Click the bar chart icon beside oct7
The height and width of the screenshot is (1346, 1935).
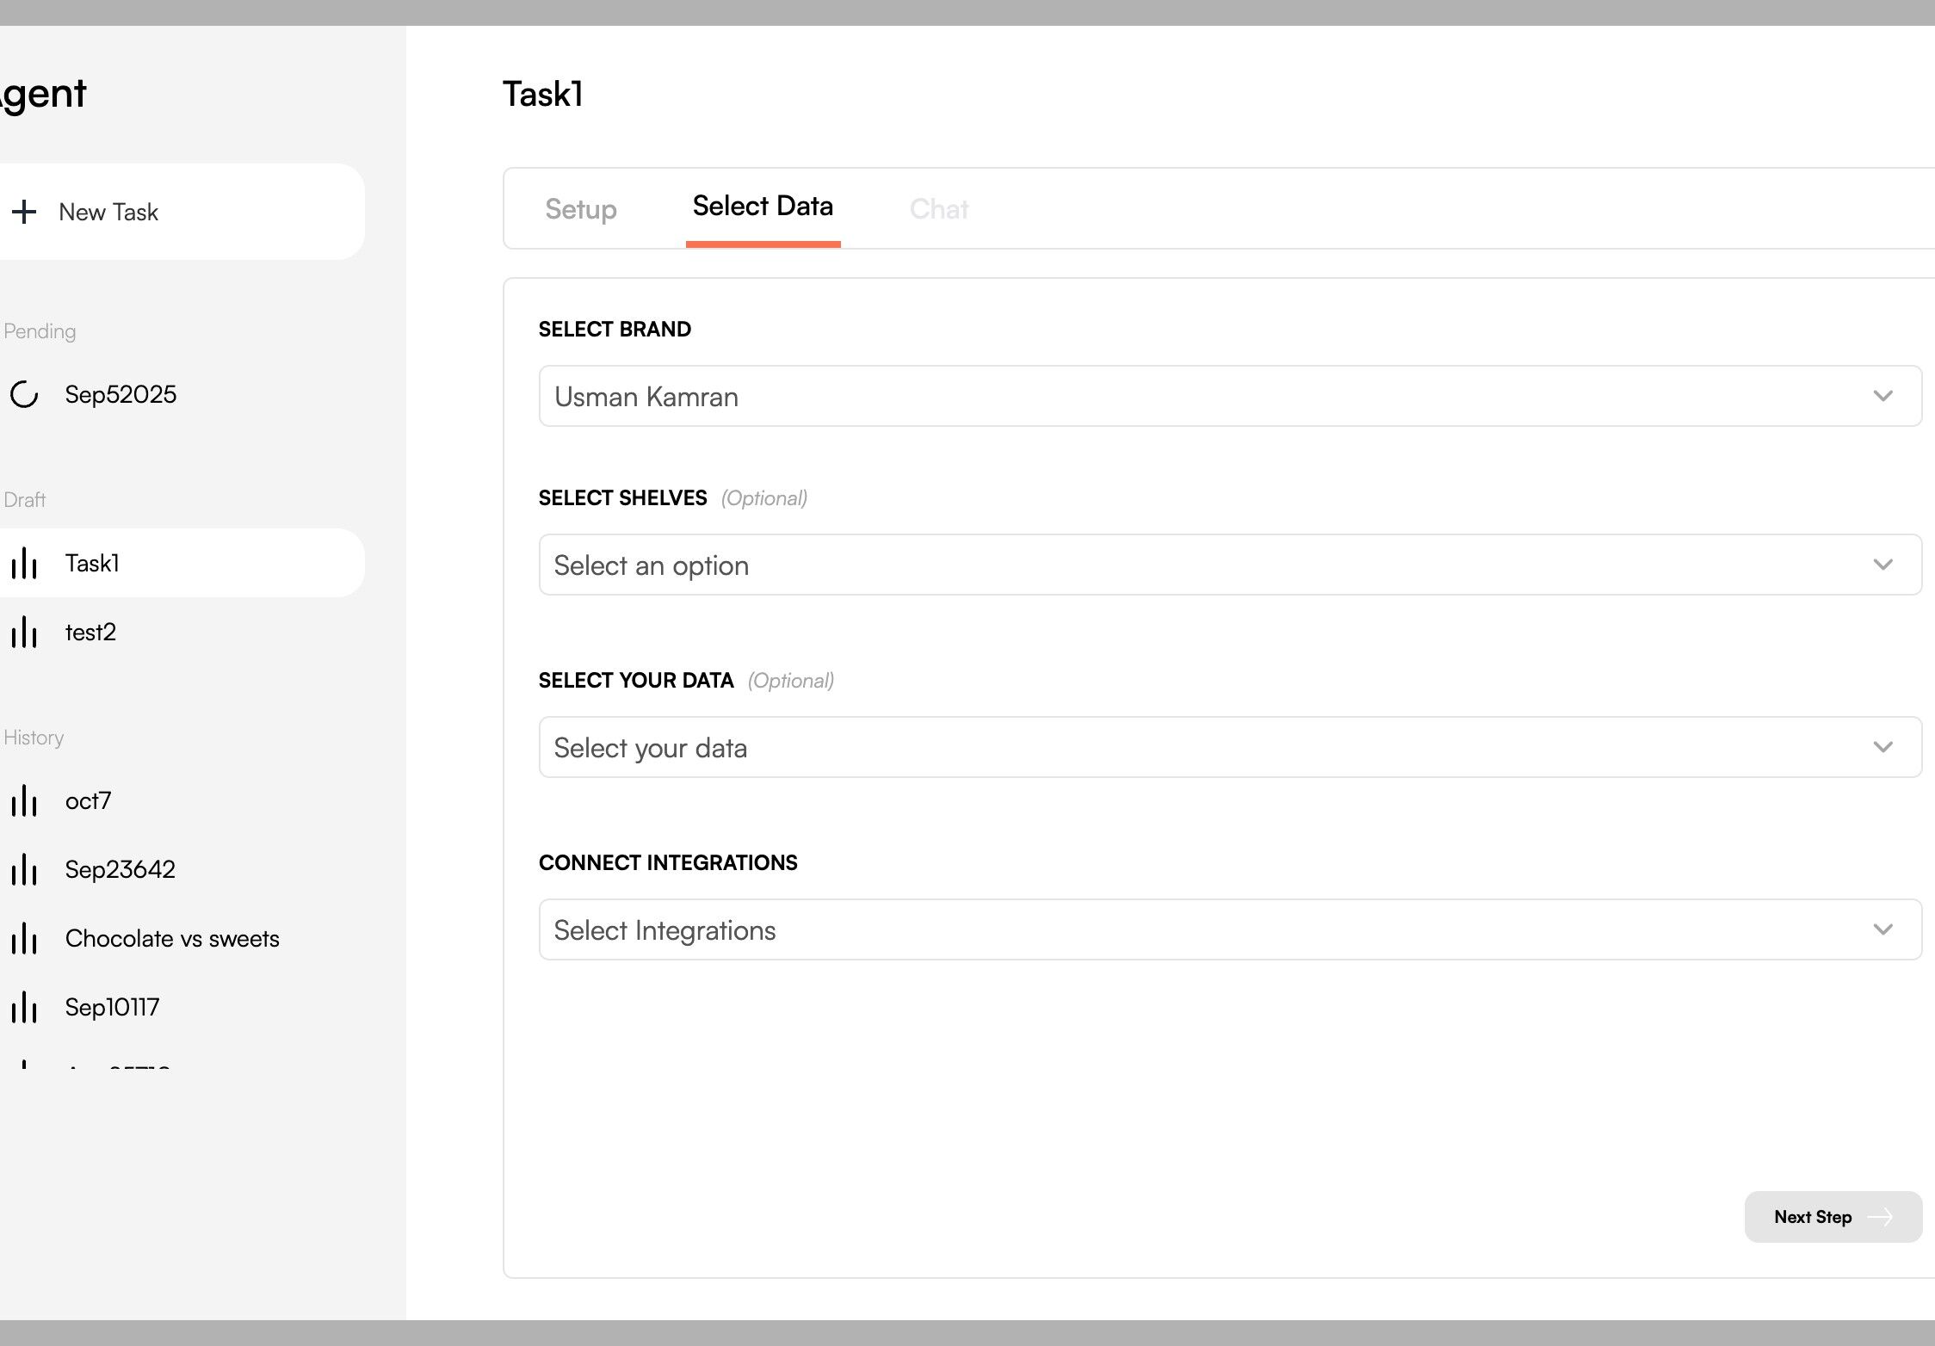[x=24, y=801]
